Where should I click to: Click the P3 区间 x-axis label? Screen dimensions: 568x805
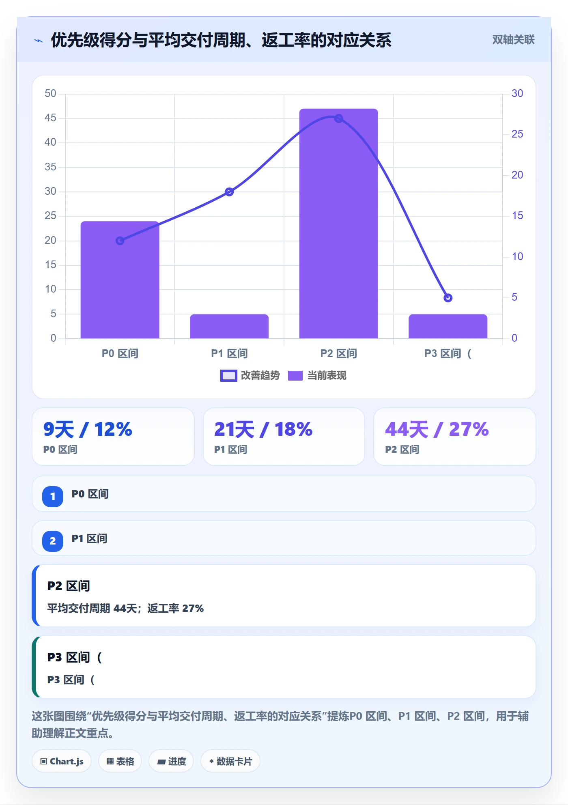click(x=448, y=353)
